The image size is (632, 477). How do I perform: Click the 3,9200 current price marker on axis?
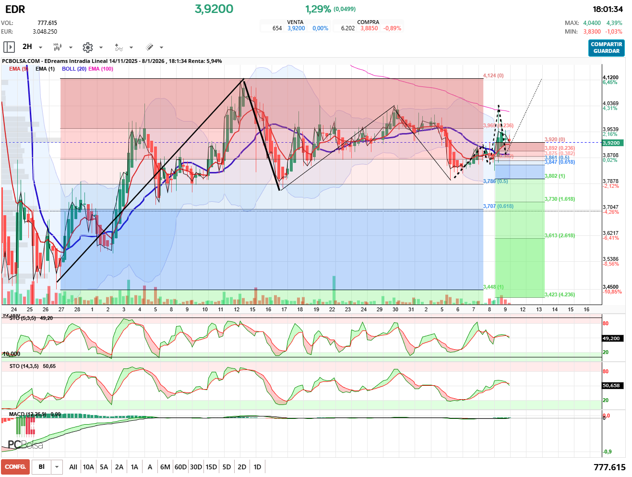(x=611, y=143)
